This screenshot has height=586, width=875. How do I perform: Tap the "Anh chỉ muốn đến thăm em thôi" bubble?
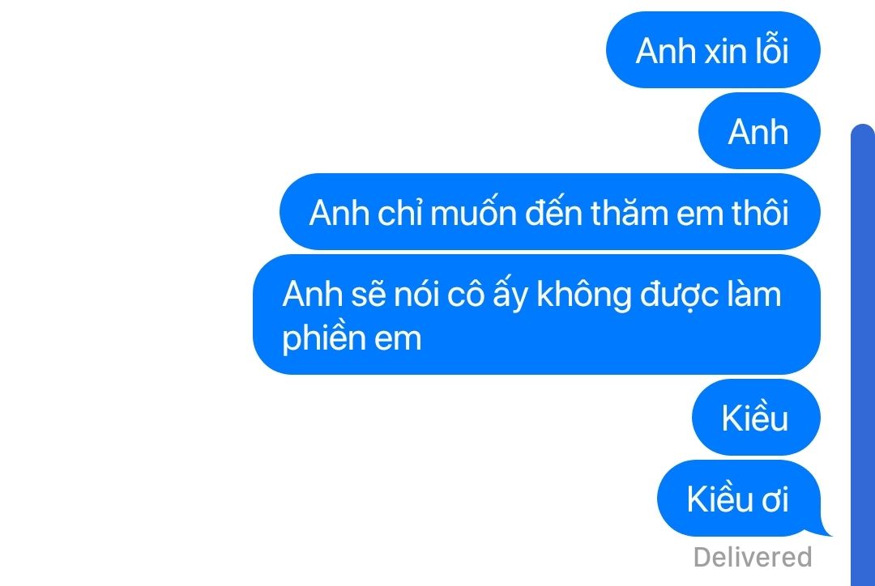coord(549,212)
